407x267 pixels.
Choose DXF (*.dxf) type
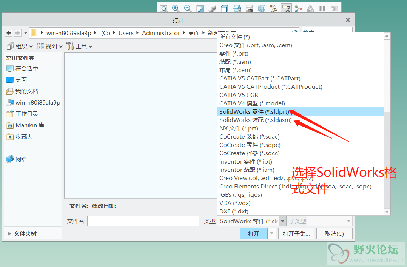point(300,211)
